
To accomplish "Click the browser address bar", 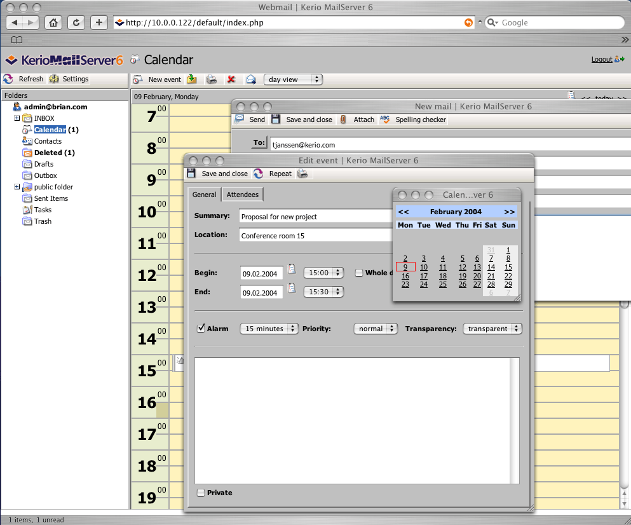I will 294,22.
